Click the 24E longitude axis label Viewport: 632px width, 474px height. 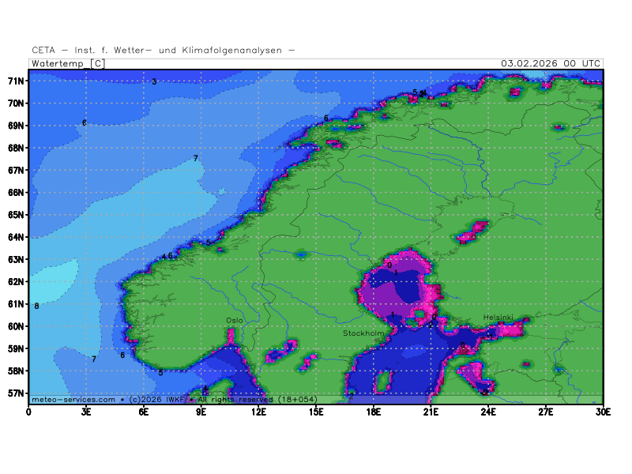488,411
